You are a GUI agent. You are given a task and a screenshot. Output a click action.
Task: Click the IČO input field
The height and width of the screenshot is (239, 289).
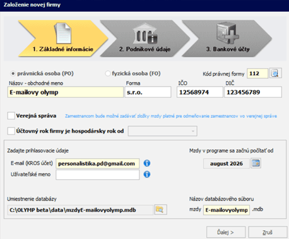coord(199,92)
